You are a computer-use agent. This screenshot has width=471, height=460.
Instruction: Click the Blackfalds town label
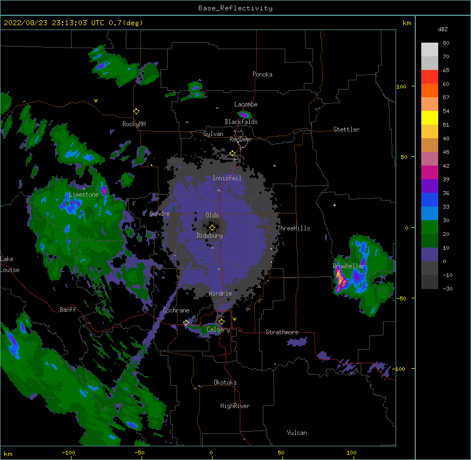tap(241, 122)
